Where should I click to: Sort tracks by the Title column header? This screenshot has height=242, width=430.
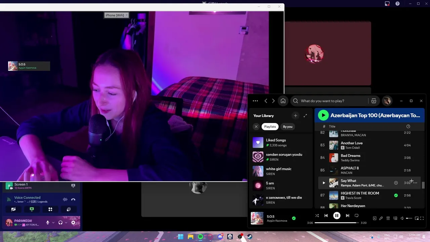(332, 126)
